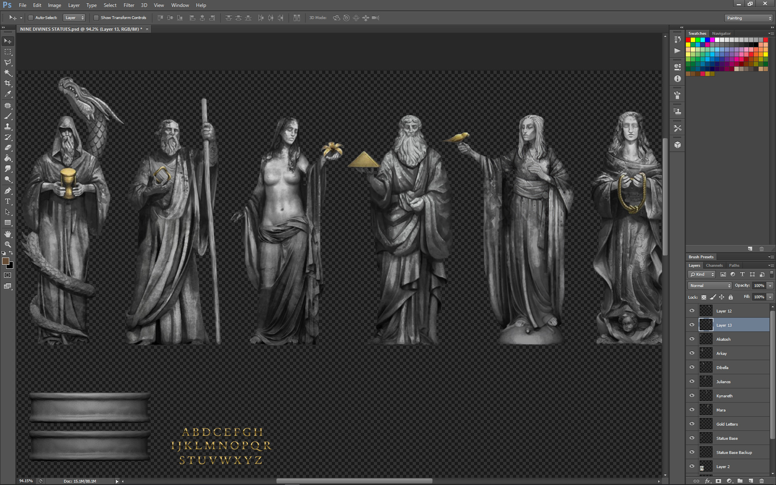Select the Paint Bucket tool
Screen dimensions: 776x485
pyautogui.click(x=8, y=158)
